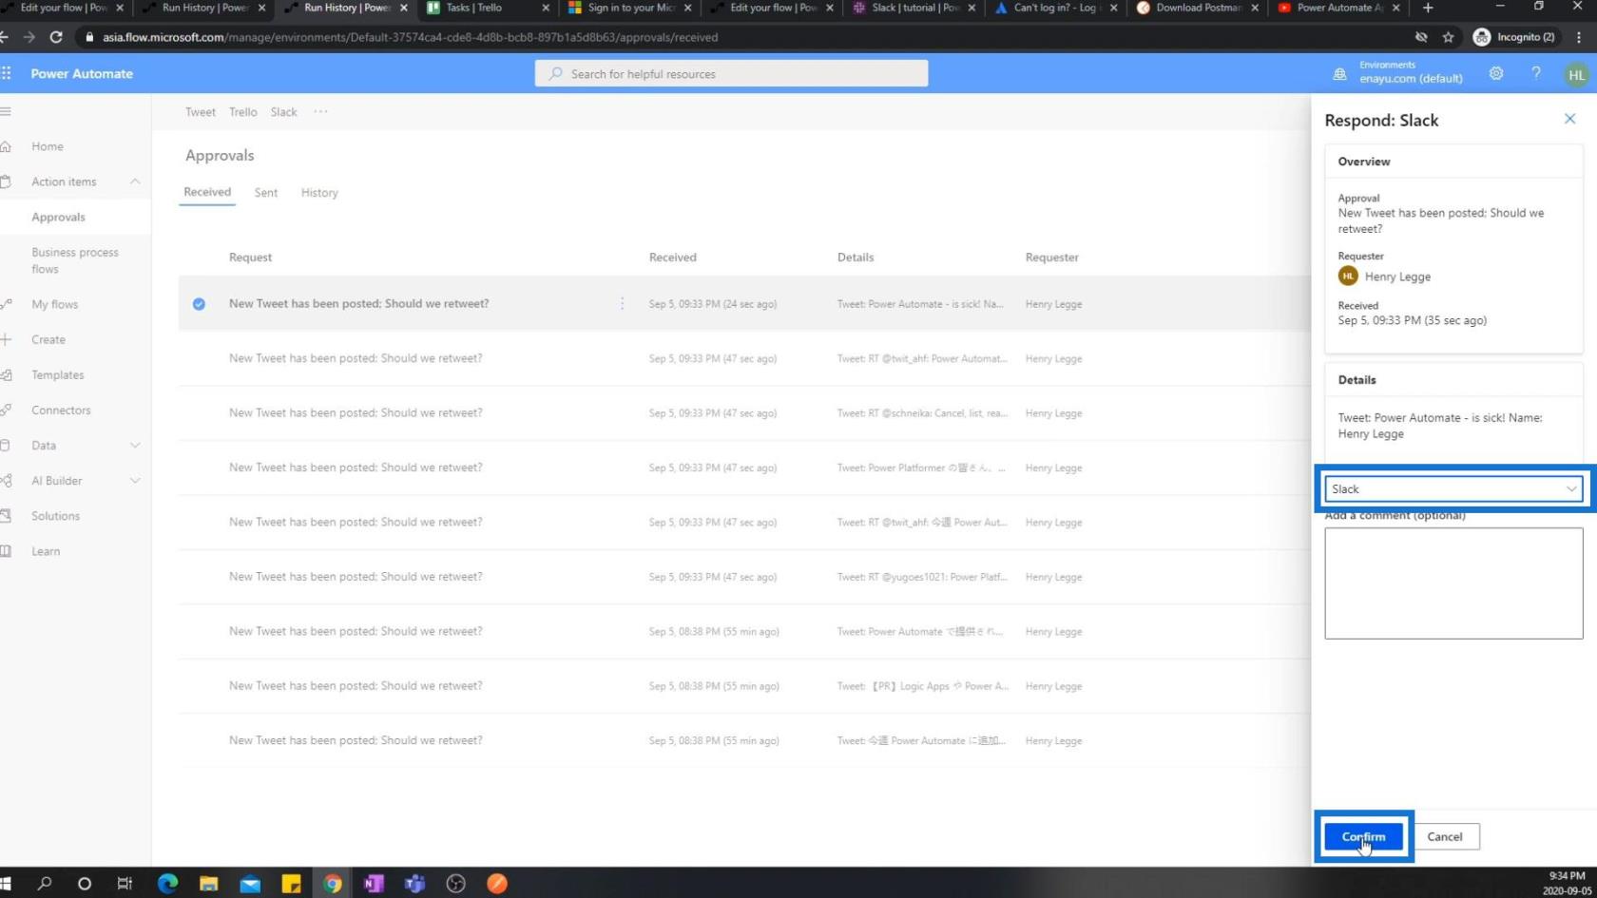
Task: Open the Chrome three-dot menu
Action: [1579, 37]
